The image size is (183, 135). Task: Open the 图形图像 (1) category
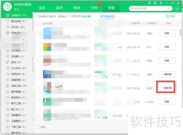16,92
